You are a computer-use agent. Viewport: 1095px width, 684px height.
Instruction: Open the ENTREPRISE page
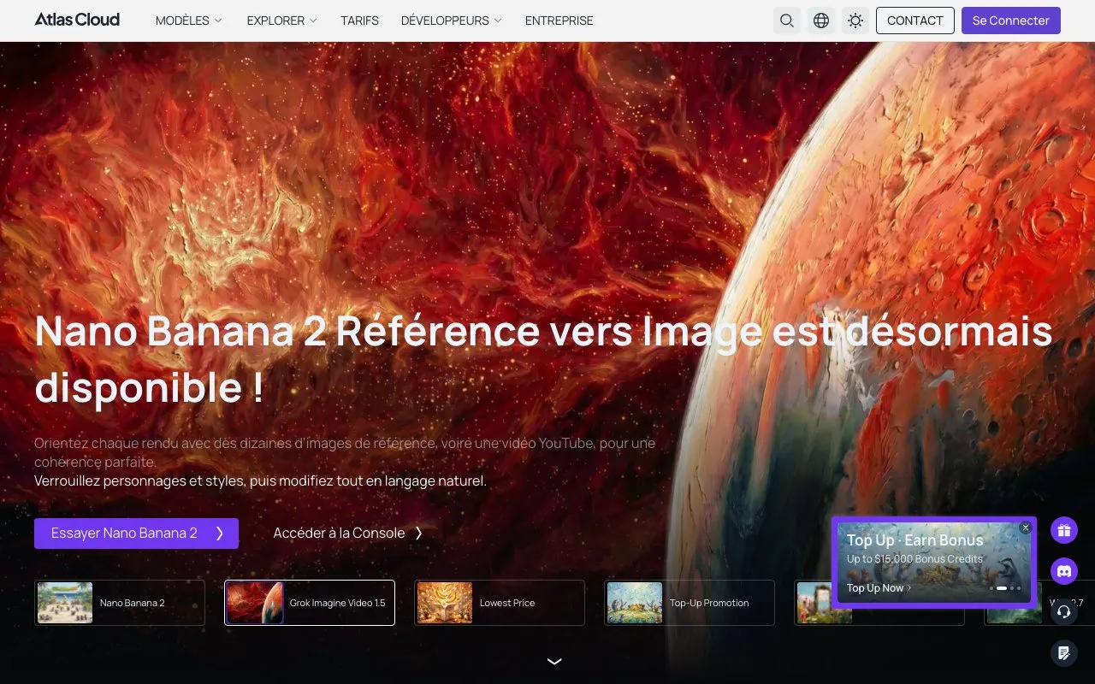point(559,21)
